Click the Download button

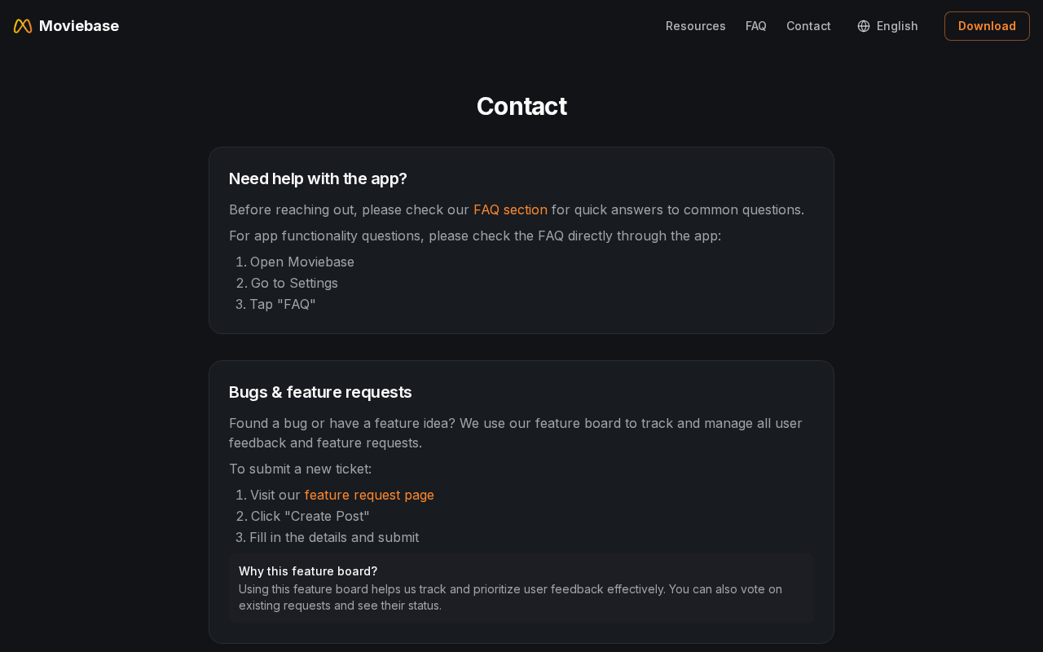987,26
